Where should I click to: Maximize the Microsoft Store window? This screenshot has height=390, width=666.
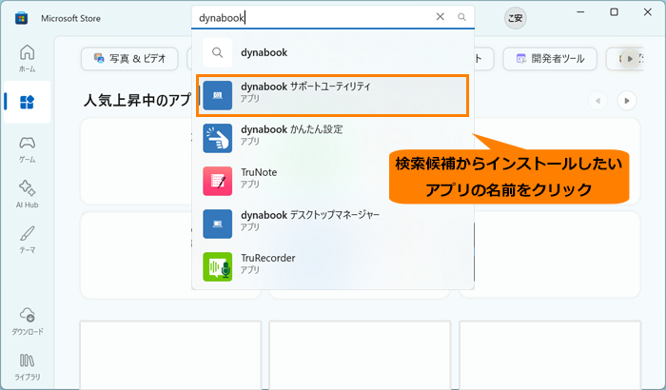(615, 12)
